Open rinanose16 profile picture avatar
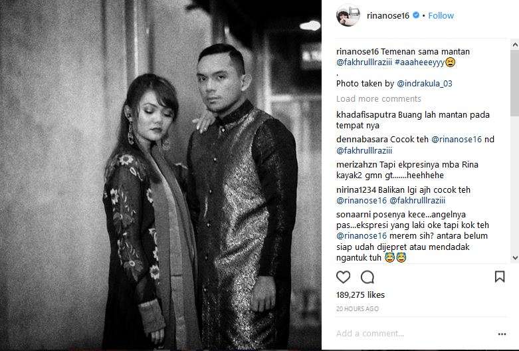Screen dimensions: 519x351 tap(348, 15)
